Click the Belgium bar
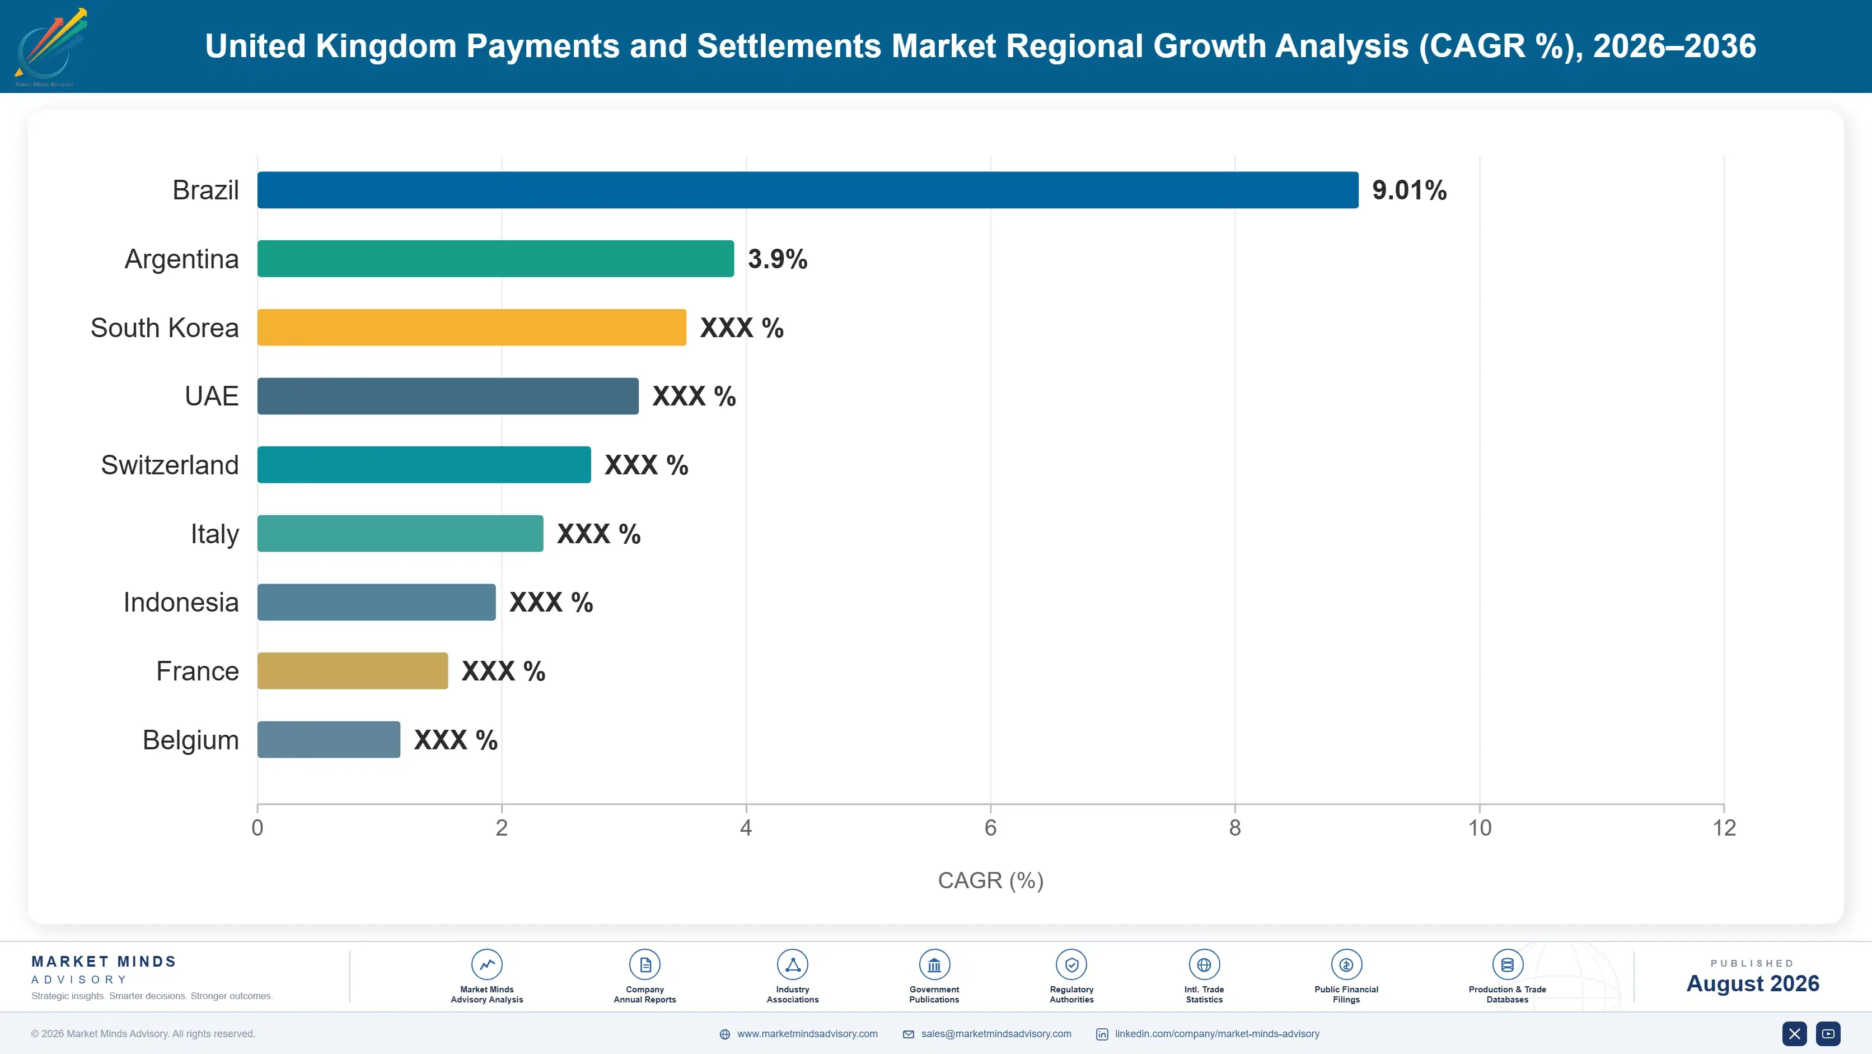The height and width of the screenshot is (1054, 1872). (x=329, y=739)
